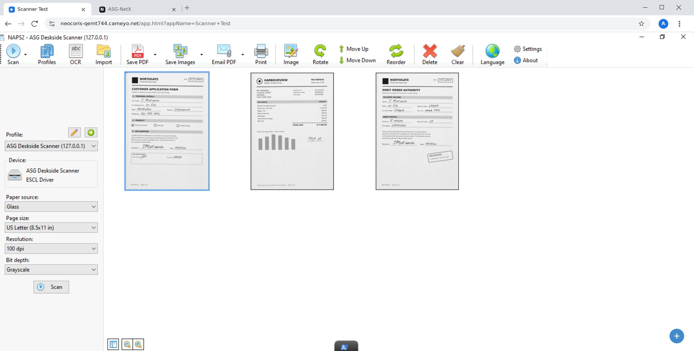This screenshot has height=351, width=694.
Task: Open a new browser tab
Action: tap(187, 8)
